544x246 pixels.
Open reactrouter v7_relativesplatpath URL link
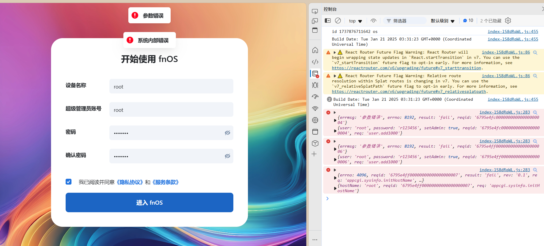(409, 91)
